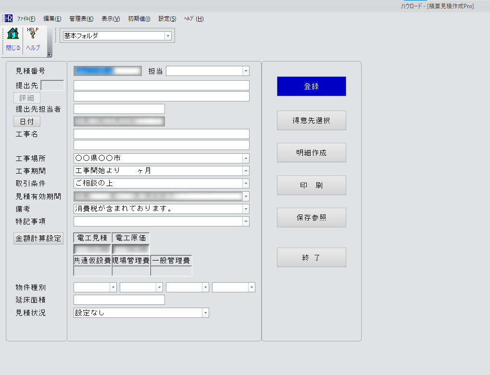Screen dimensions: 490x375
Task: Focus the 提出先担当者 text field
Action: [119, 109]
